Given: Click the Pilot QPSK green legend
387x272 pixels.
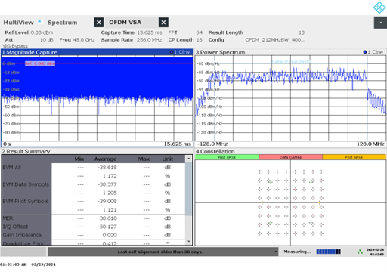Looking at the screenshot, I should coord(227,157).
